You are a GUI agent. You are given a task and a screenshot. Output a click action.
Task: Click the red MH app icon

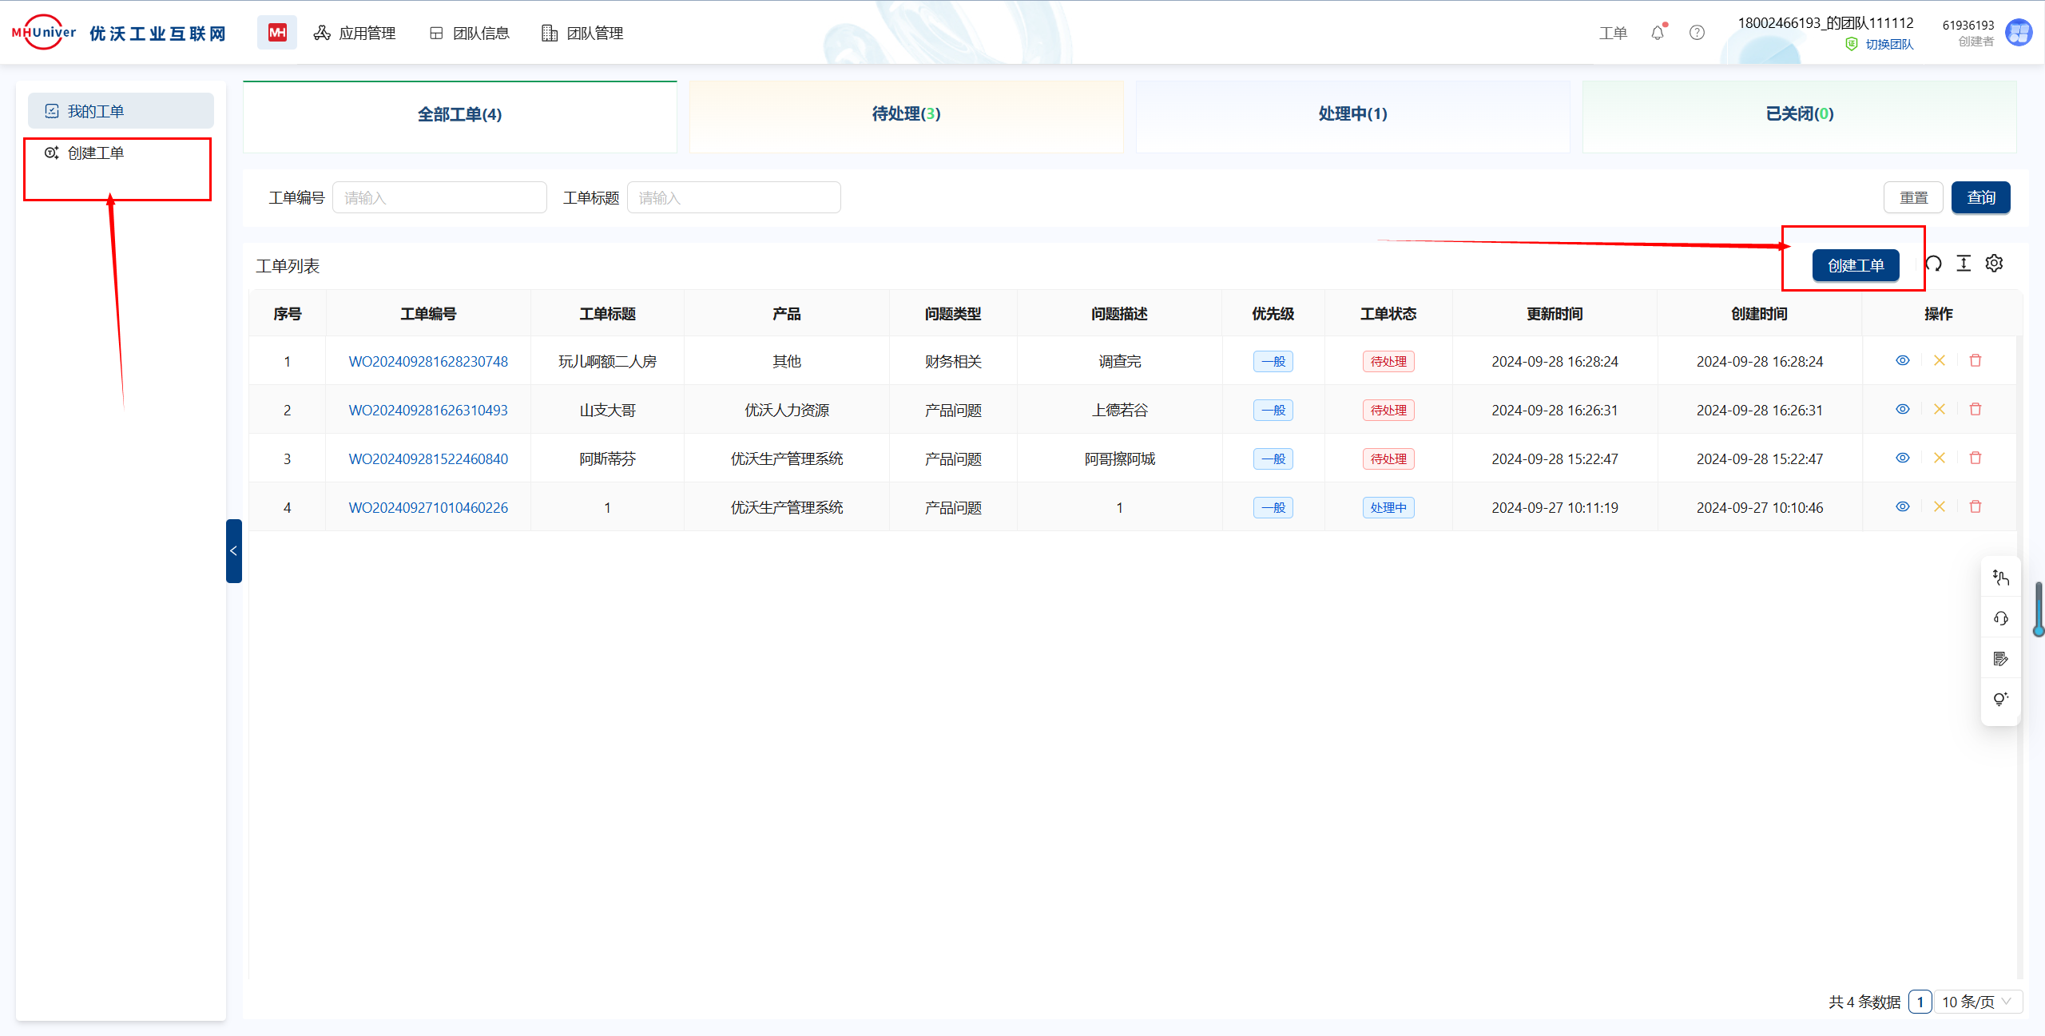(277, 33)
